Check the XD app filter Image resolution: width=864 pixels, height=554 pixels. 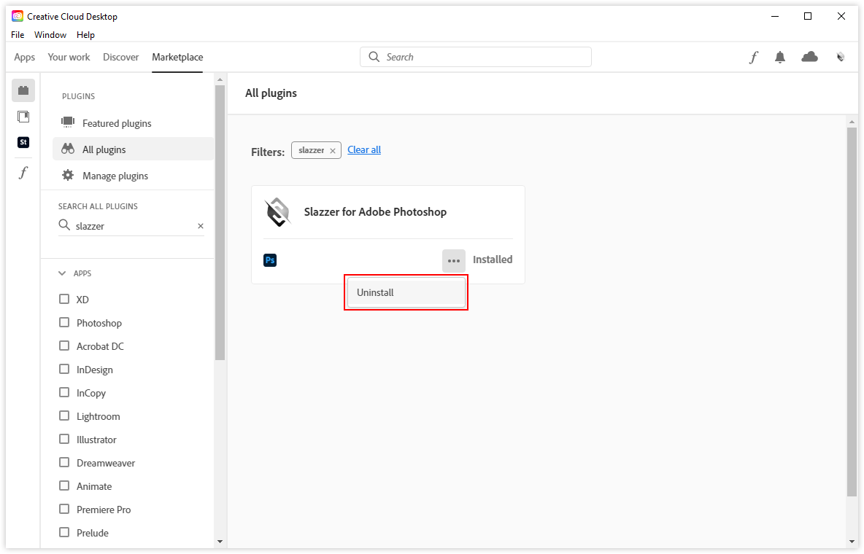point(64,299)
